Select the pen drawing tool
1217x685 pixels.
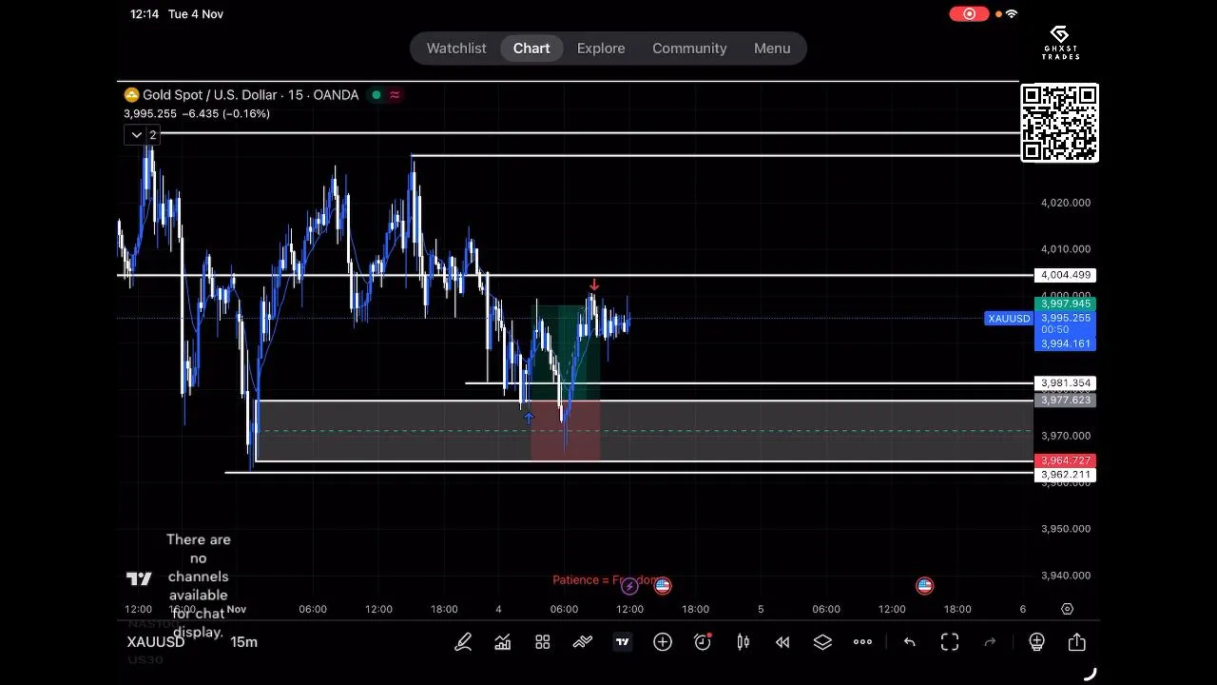[x=463, y=642]
